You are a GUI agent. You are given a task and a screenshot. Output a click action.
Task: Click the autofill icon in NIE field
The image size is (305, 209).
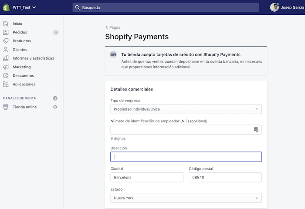point(256,130)
